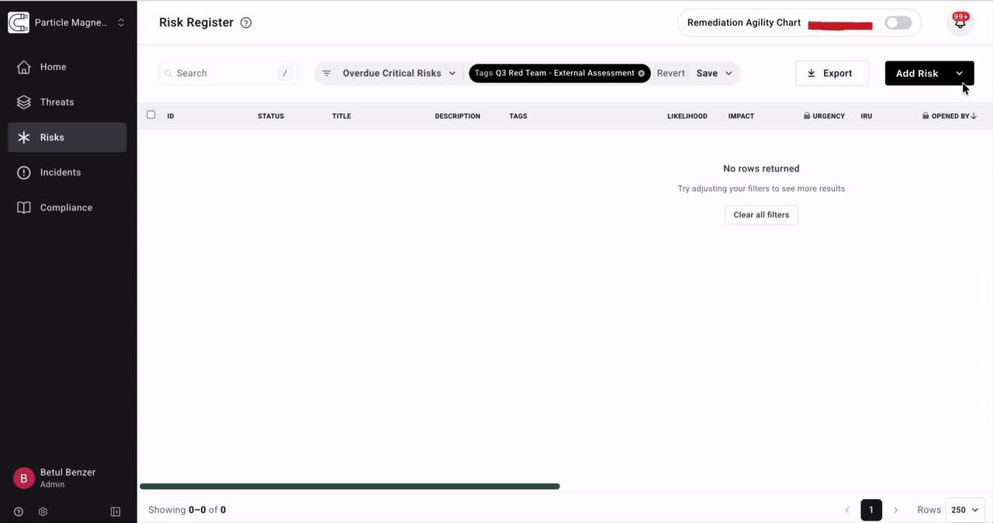Click the Export button

click(x=832, y=73)
